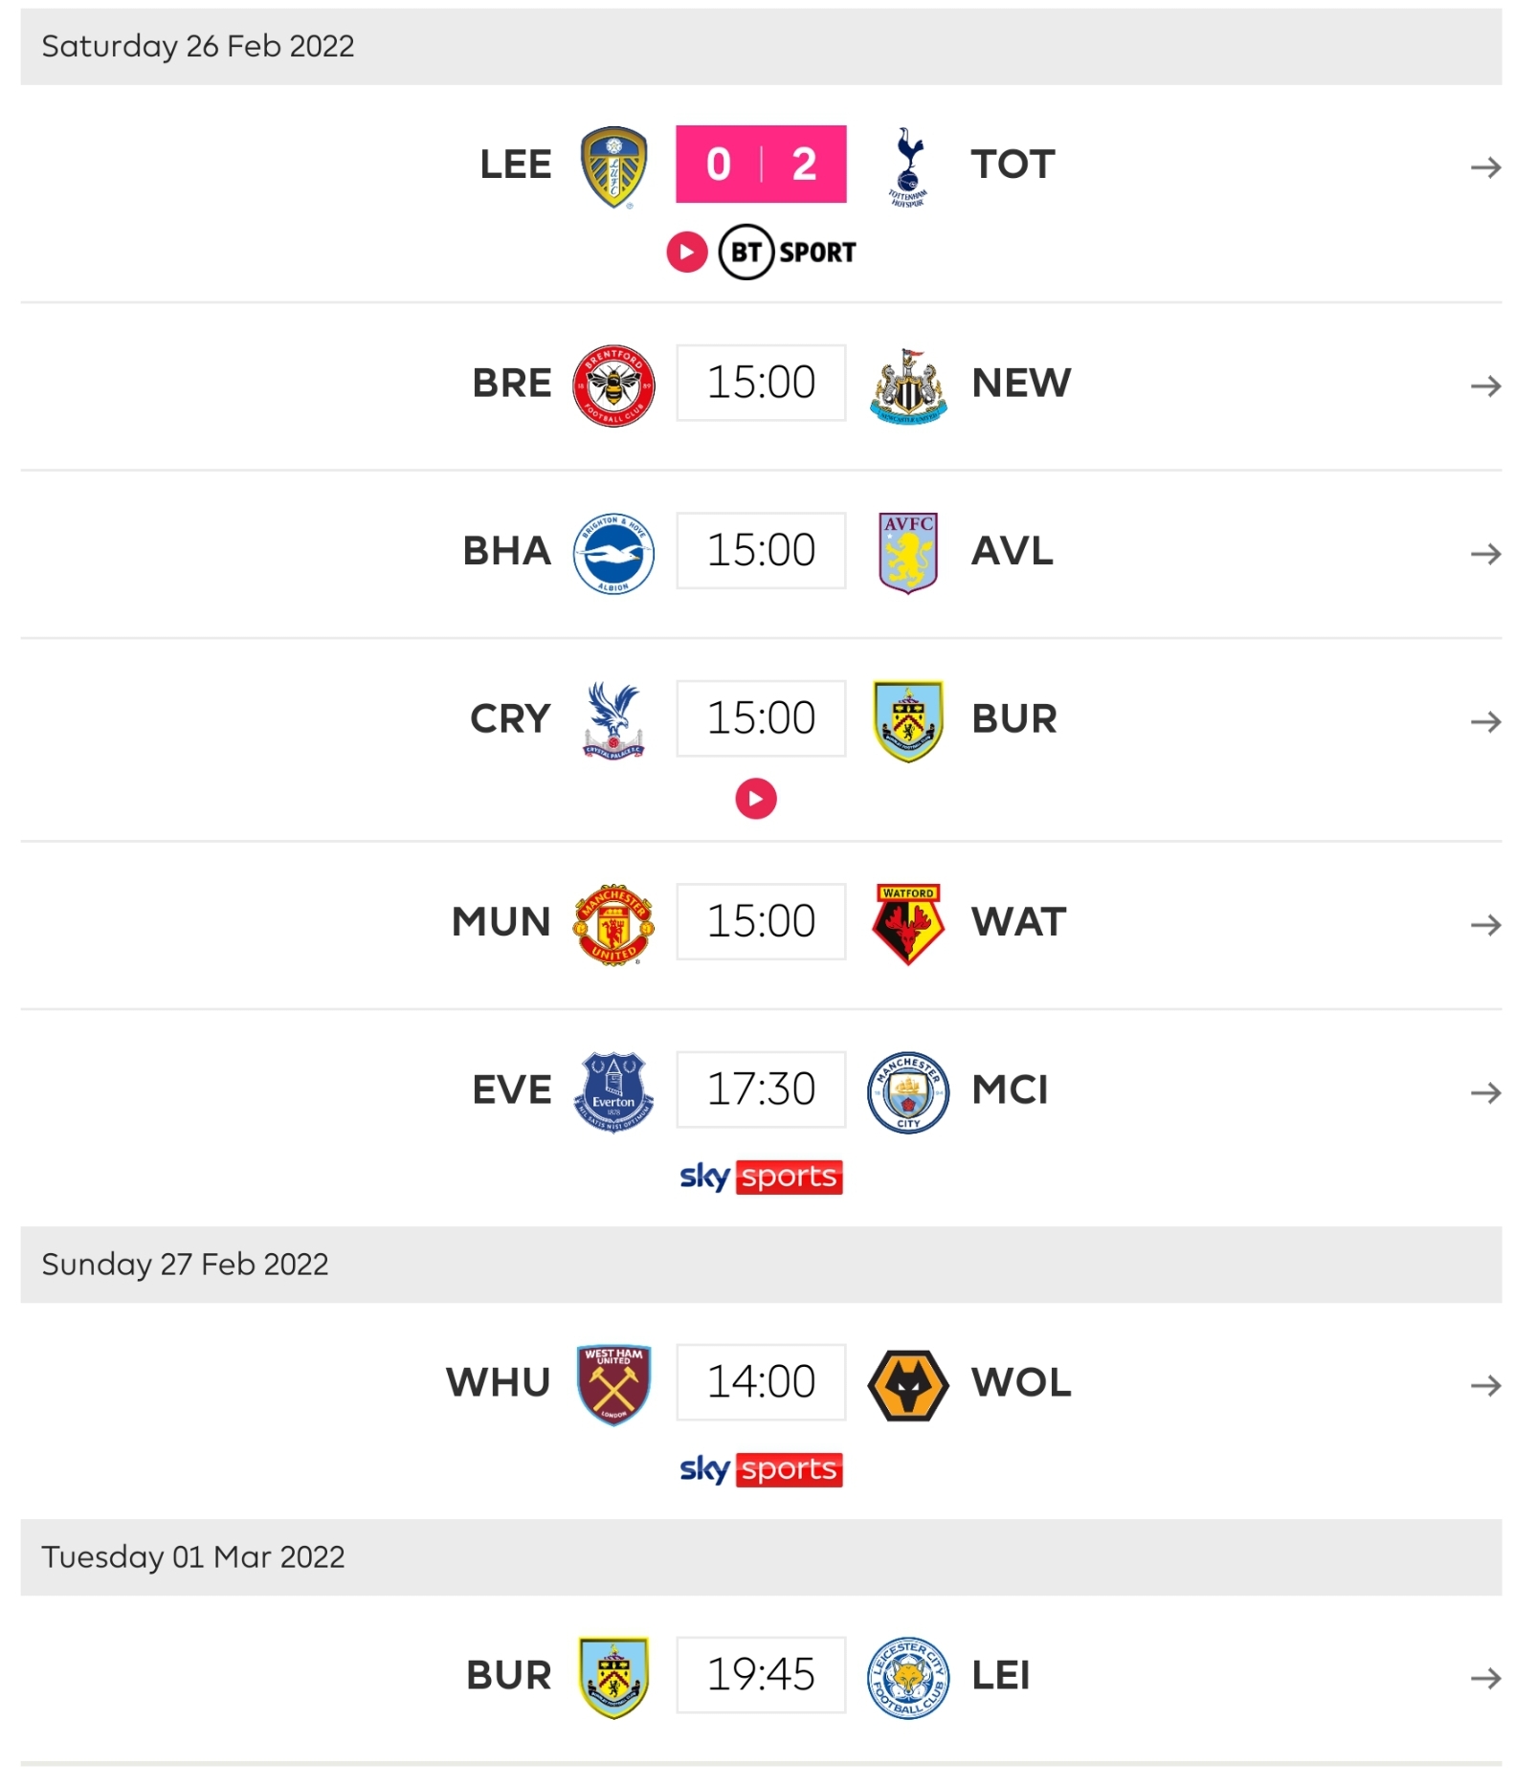Click Sky Sports logo under West Ham match
1514x1784 pixels.
coord(761,1469)
